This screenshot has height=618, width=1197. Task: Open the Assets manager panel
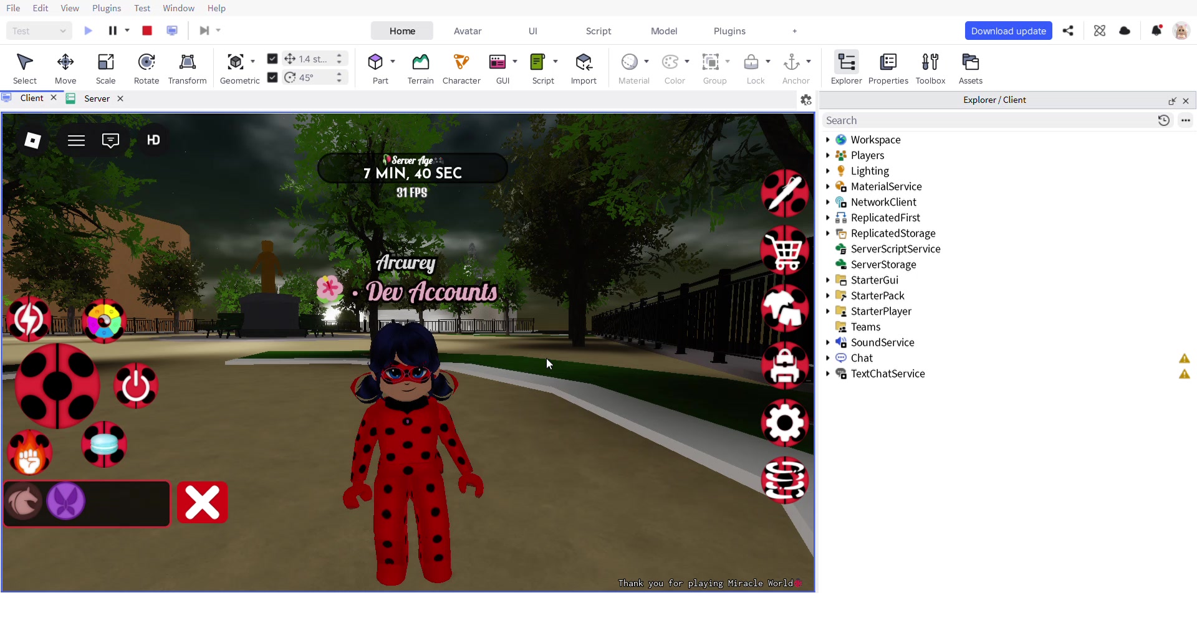pyautogui.click(x=971, y=69)
